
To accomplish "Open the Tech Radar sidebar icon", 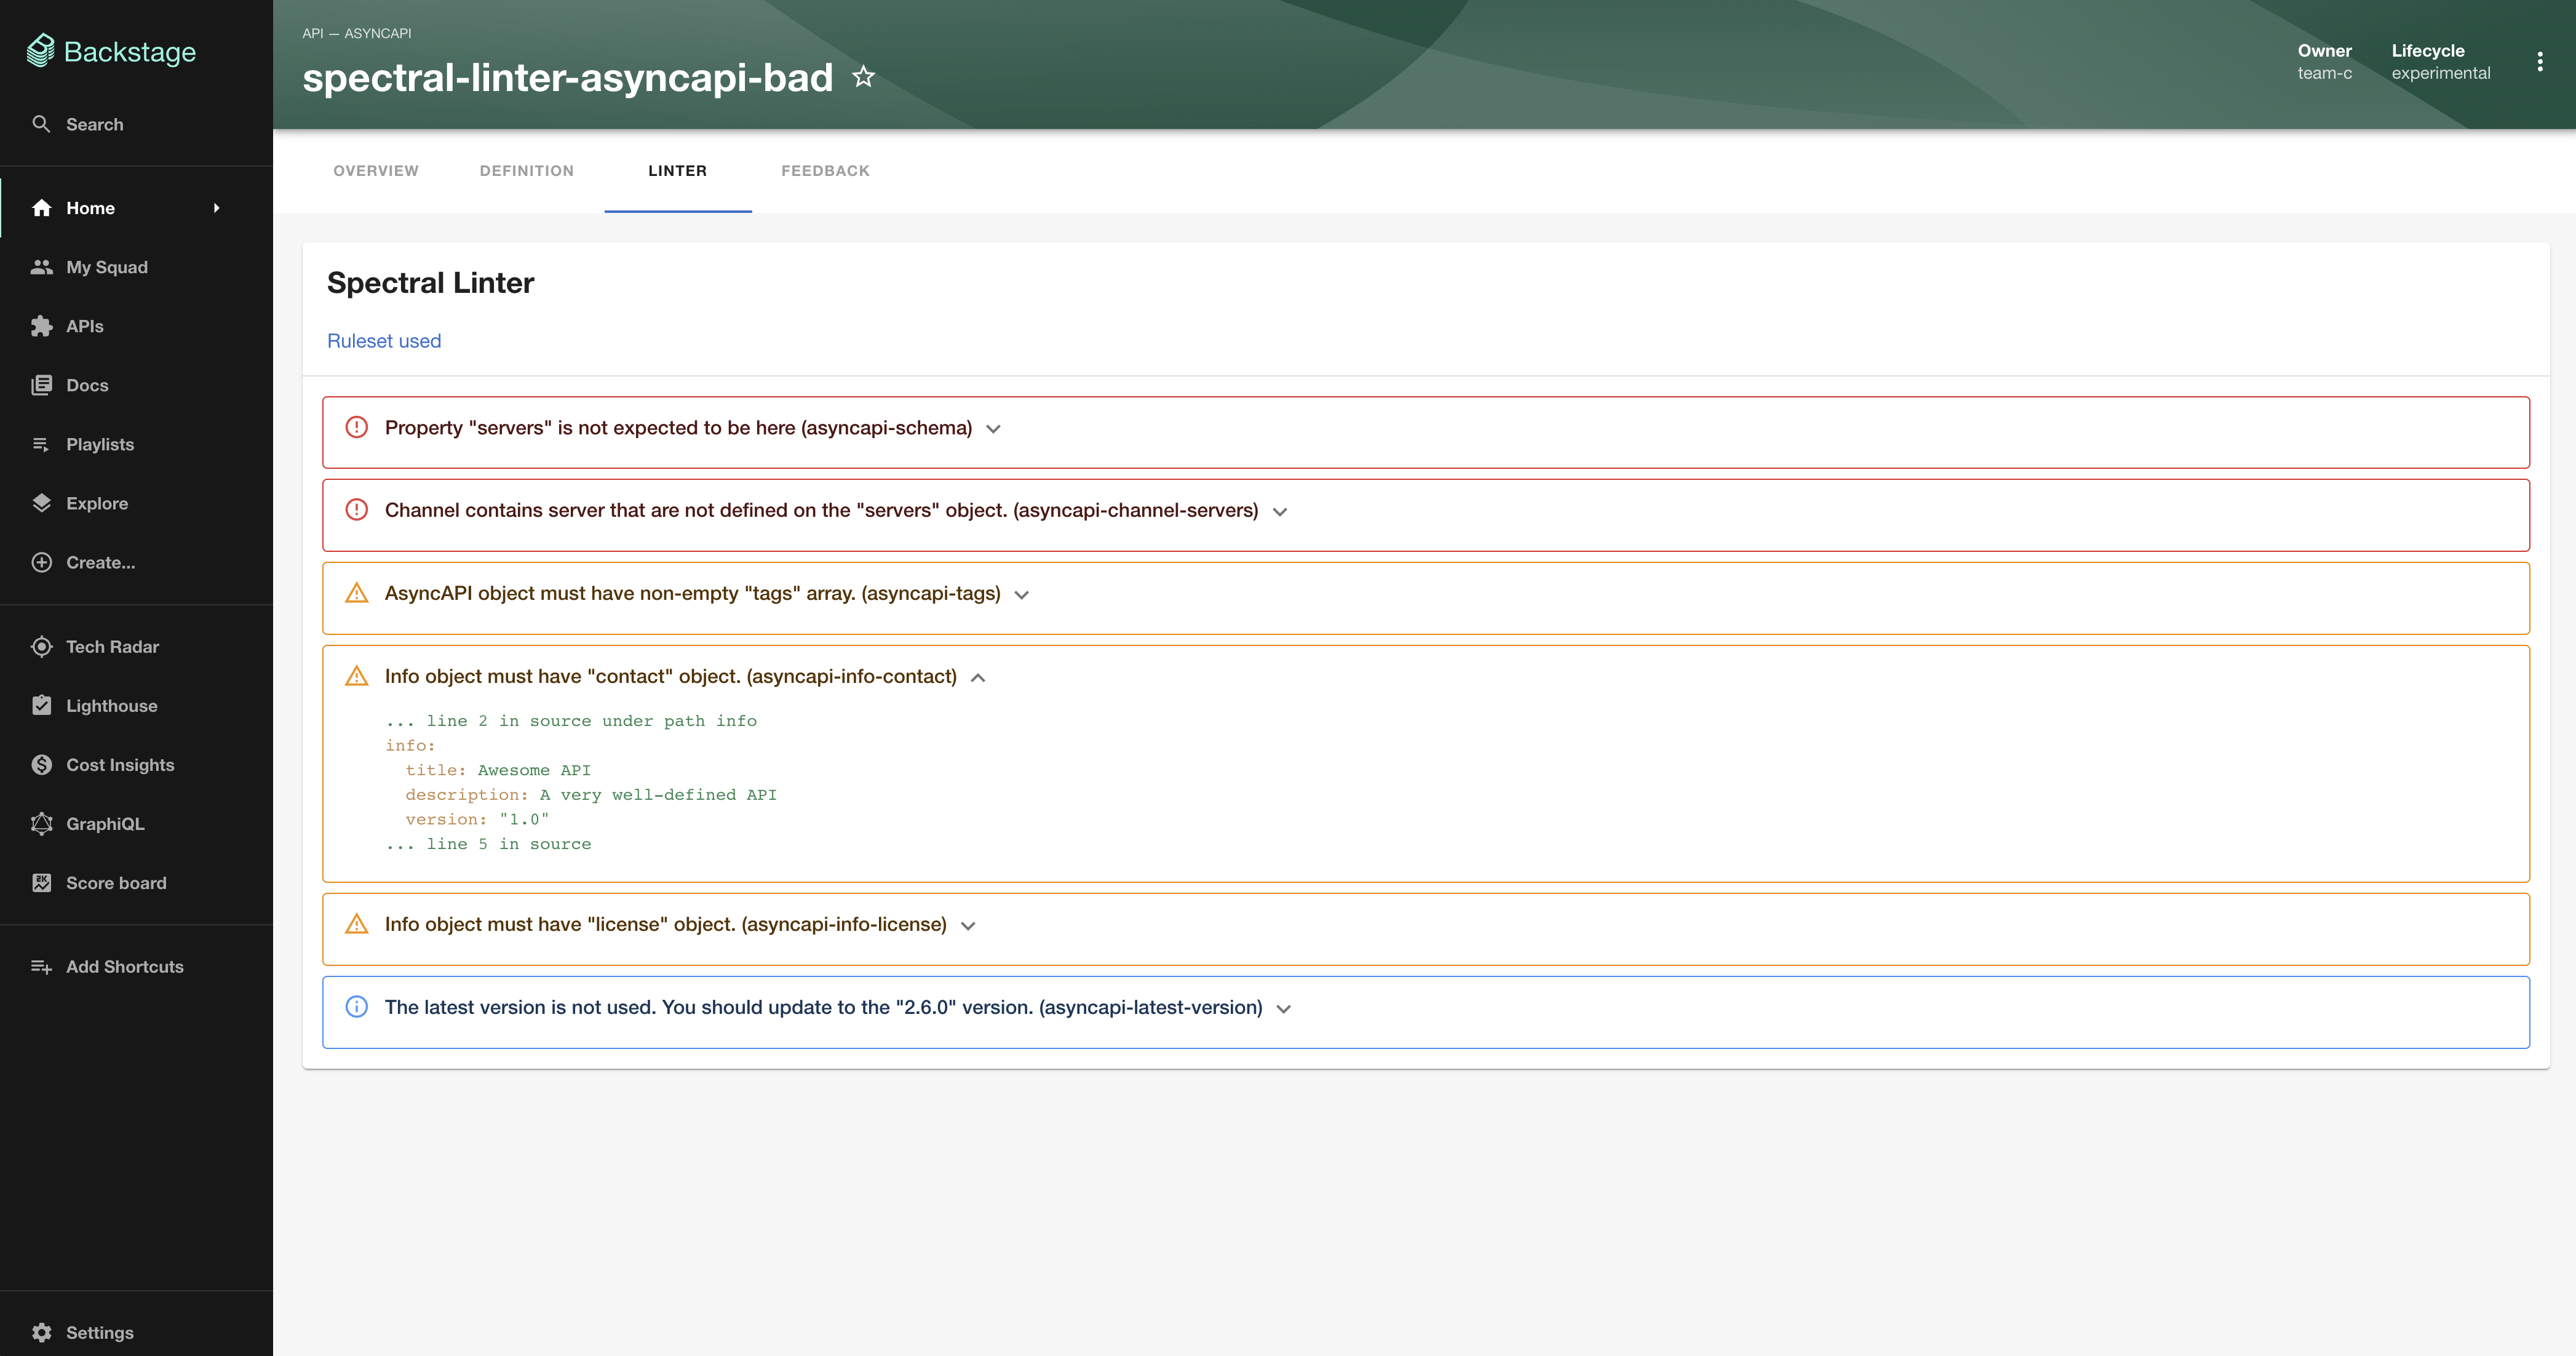I will 42,647.
